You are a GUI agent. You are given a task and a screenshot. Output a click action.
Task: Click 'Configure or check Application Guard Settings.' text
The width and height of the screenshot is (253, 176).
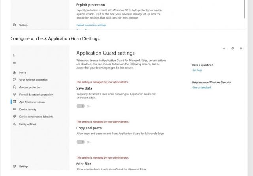click(x=55, y=39)
